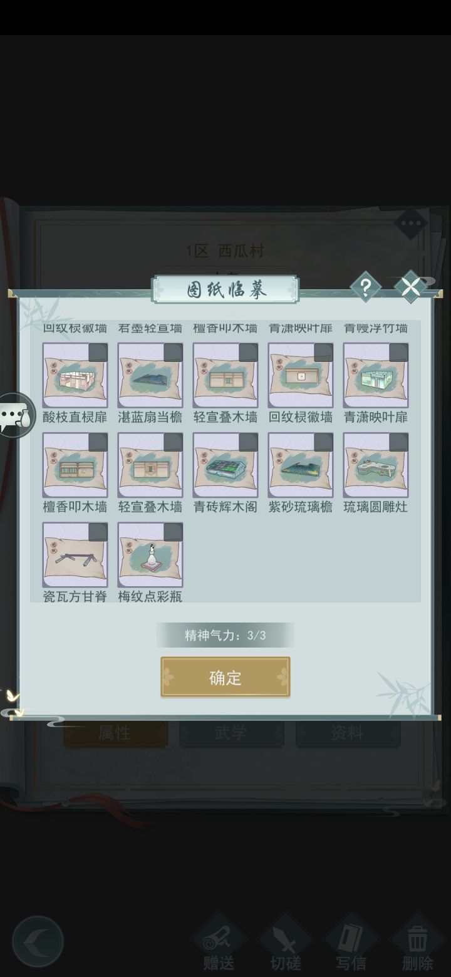
Task: Select the 青潇映叶扉 blueprint image
Action: (376, 375)
